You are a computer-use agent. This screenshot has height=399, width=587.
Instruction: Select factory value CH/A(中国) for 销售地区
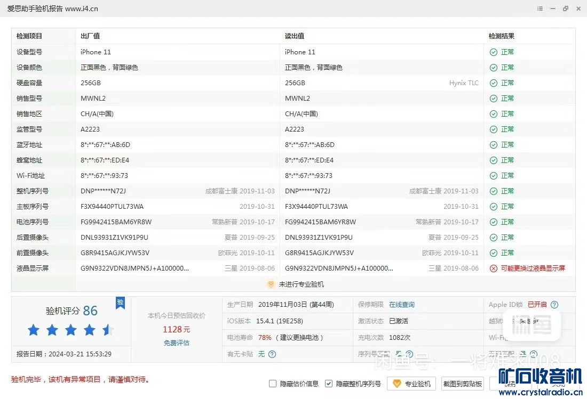97,114
